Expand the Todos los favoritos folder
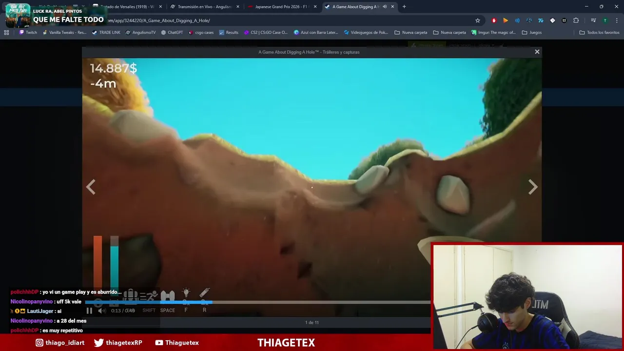Image resolution: width=624 pixels, height=351 pixels. 599,33
